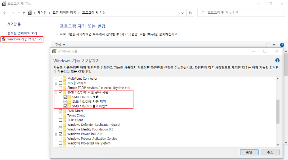Close the Windows 기능 dialog
Screen dimensions: 288x160
coord(276,51)
